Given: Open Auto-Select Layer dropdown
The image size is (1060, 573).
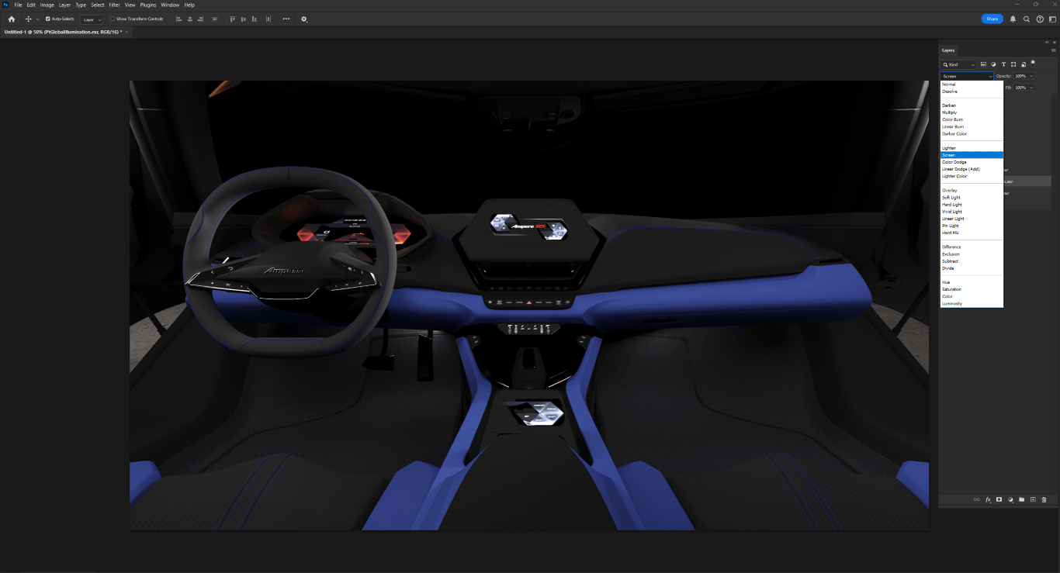Looking at the screenshot, I should point(92,19).
